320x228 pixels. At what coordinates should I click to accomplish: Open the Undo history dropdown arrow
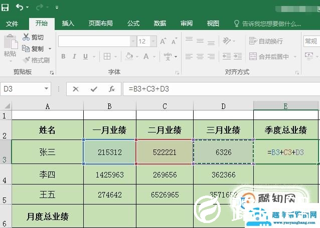pyautogui.click(x=28, y=7)
